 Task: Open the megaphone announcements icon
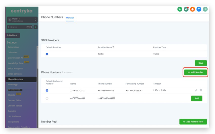[x=186, y=9]
